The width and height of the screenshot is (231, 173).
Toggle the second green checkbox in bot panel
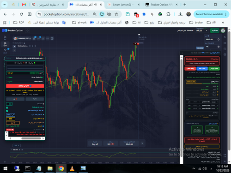pos(7,111)
